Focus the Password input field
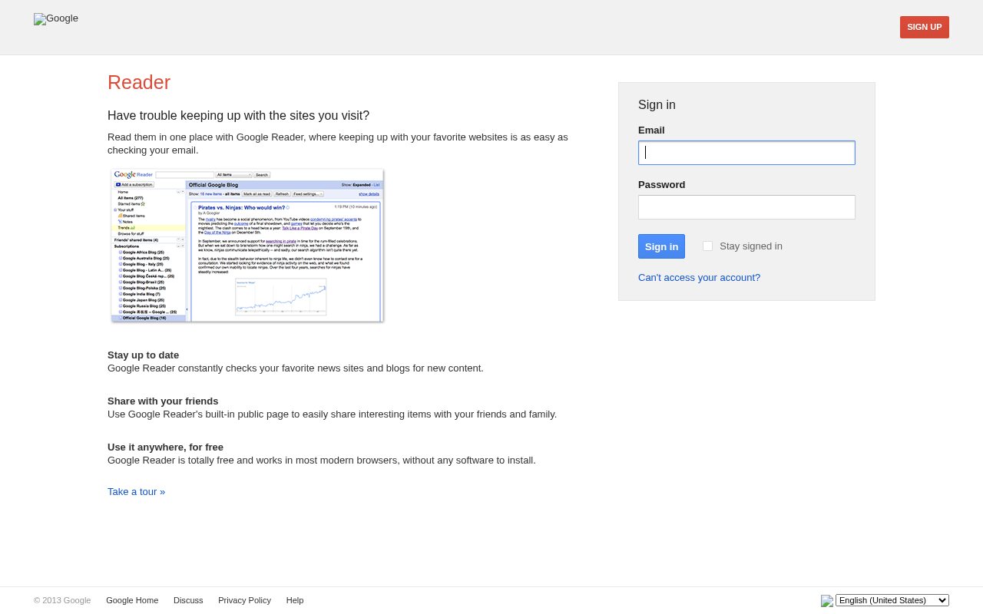This screenshot has width=983, height=614. pos(746,207)
